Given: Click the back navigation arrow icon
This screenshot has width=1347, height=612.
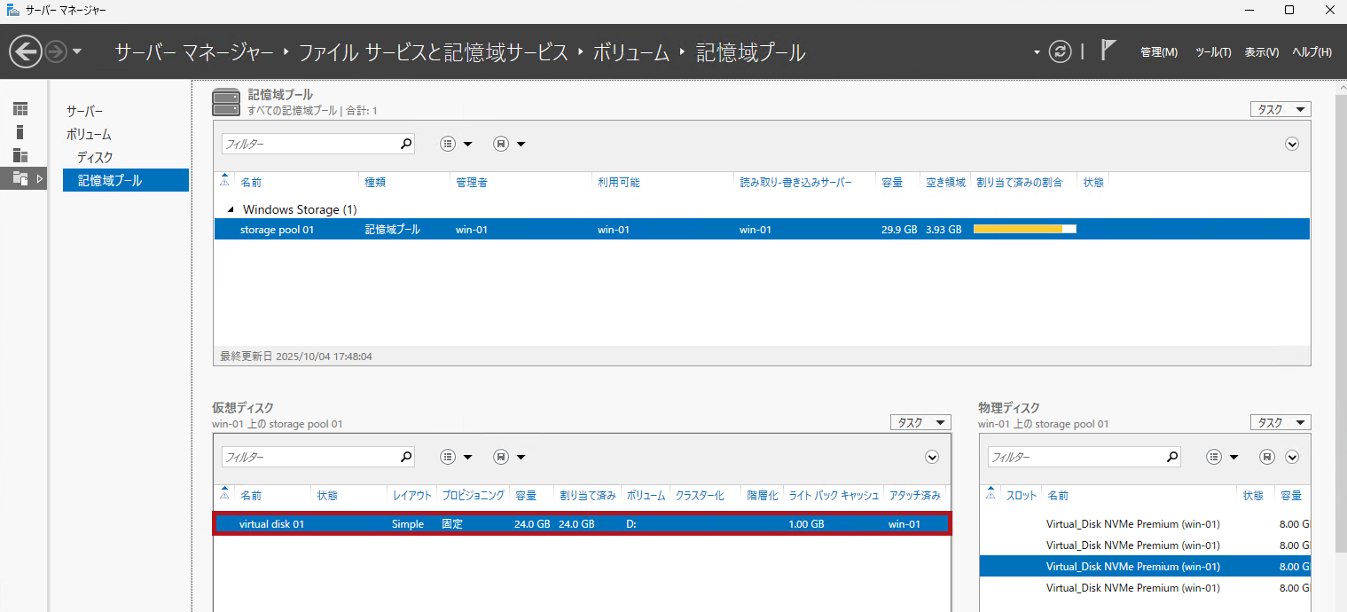Looking at the screenshot, I should (x=26, y=51).
